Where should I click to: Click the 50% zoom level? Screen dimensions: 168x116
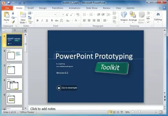point(127,112)
